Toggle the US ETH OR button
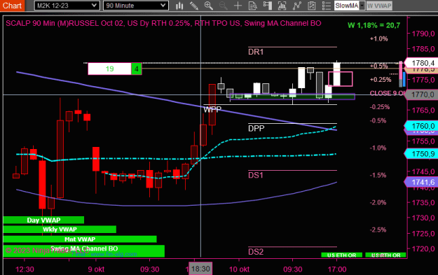The height and width of the screenshot is (275, 438). point(341,255)
